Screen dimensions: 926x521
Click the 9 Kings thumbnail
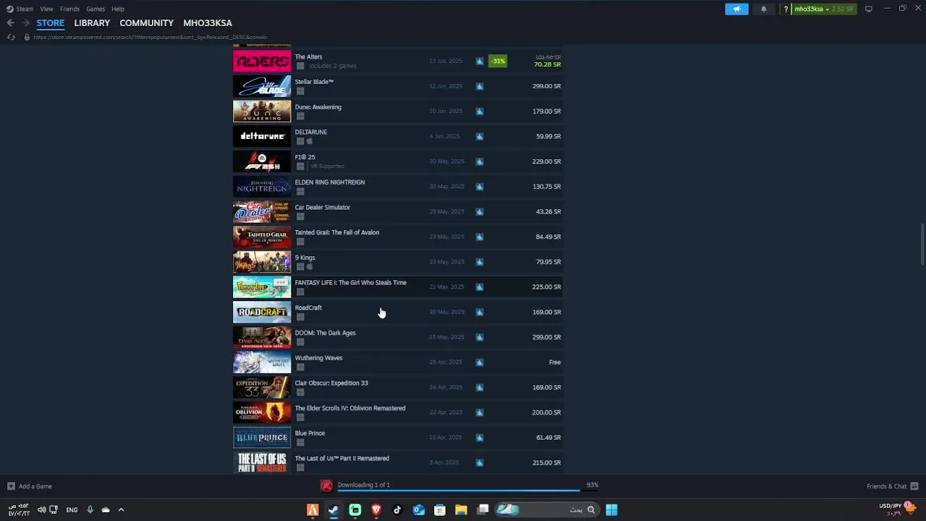262,261
